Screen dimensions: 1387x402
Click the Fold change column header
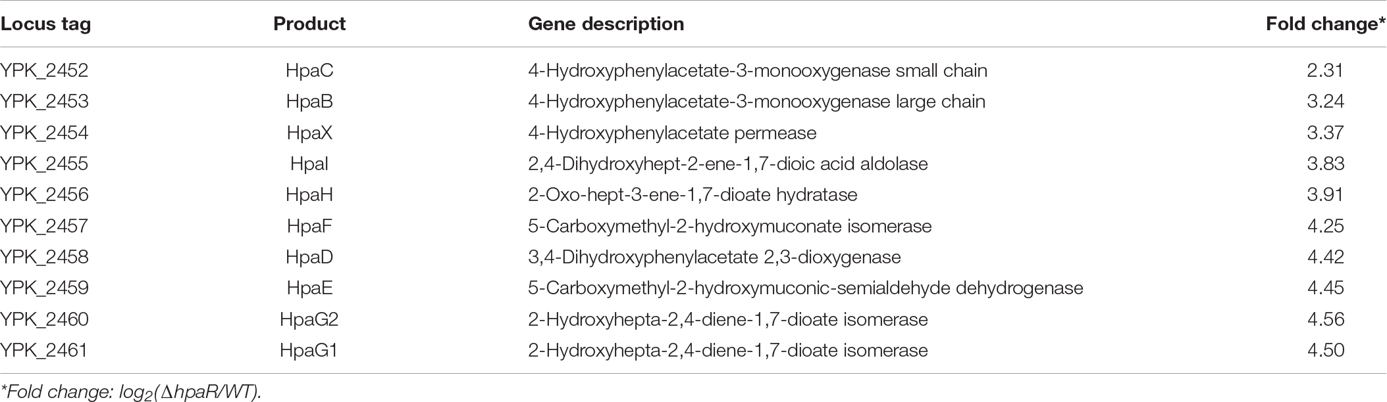[x=1326, y=24]
